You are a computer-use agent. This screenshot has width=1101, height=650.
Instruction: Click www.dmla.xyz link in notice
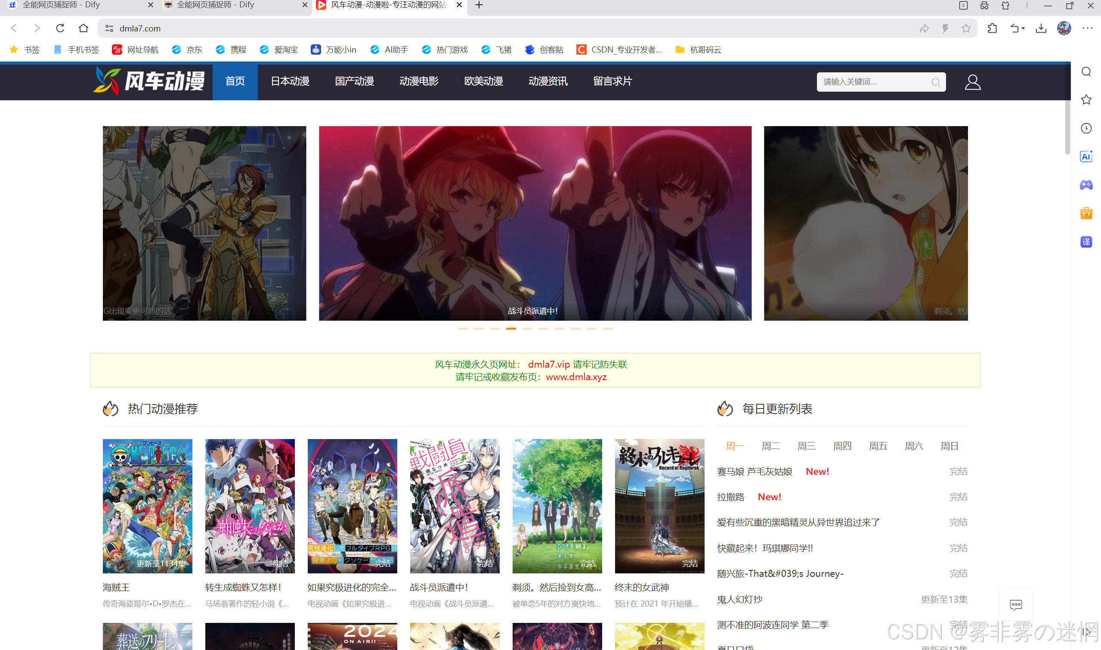576,377
